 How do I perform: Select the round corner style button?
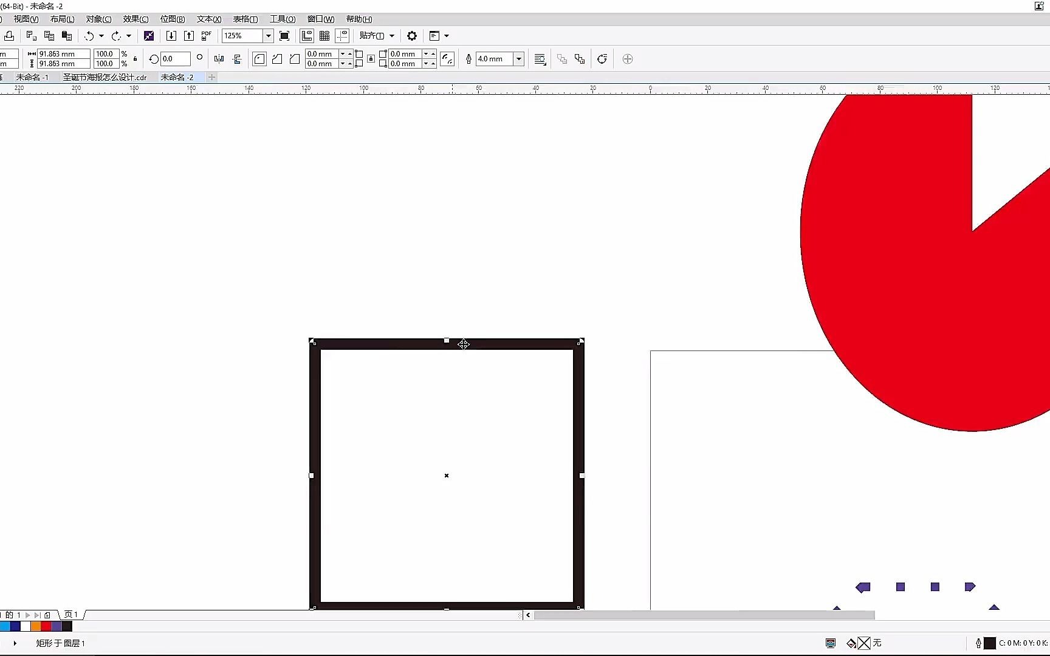pos(259,59)
